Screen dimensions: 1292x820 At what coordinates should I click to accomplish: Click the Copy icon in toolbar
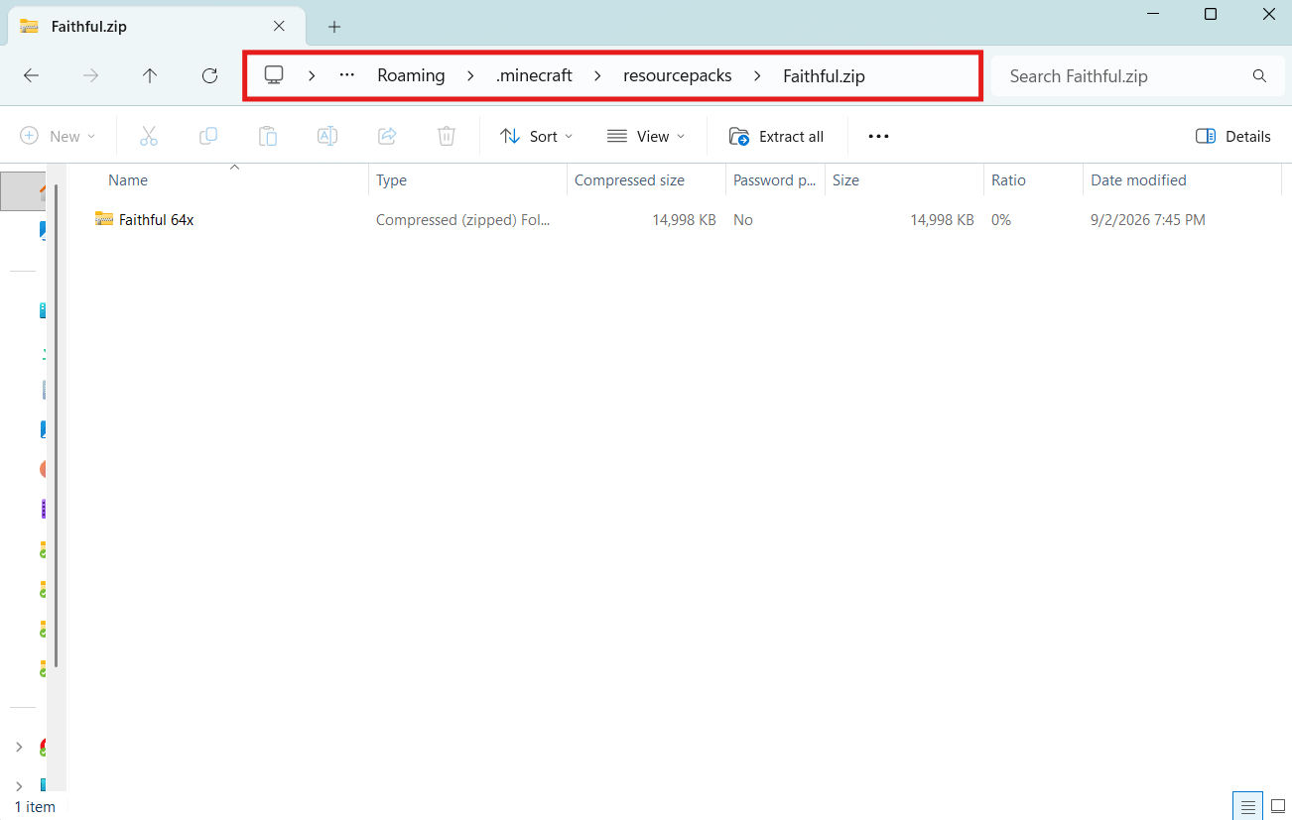[x=208, y=136]
